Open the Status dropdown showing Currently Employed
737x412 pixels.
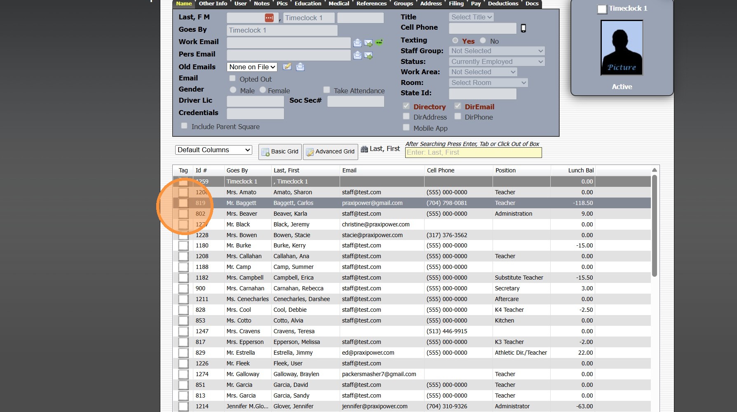click(497, 61)
